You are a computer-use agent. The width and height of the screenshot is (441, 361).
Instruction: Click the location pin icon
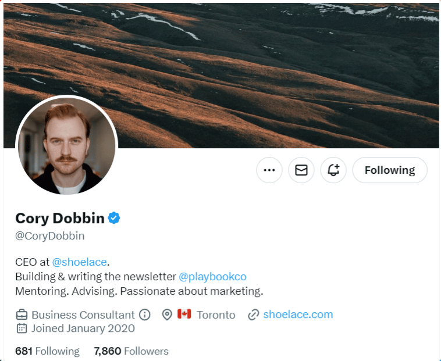(167, 314)
